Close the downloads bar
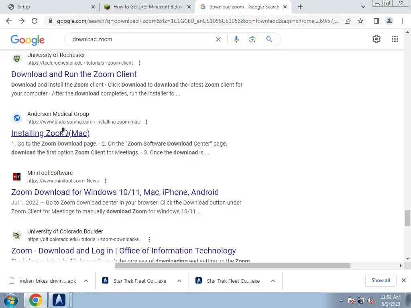Screen dimensions: 411x308 coord(404,280)
